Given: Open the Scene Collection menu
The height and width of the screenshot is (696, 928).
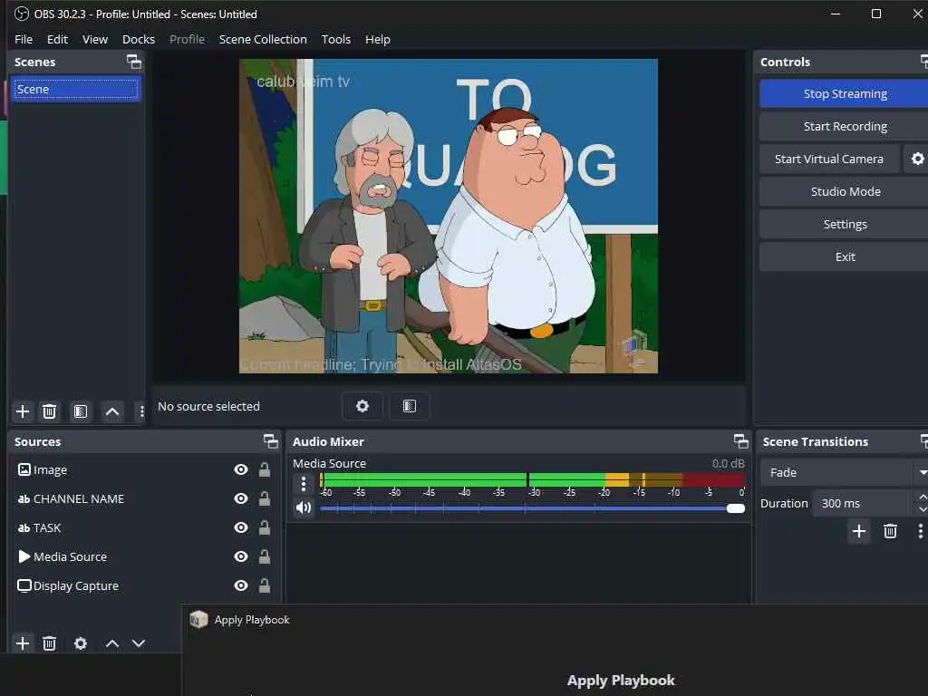Looking at the screenshot, I should 263,39.
